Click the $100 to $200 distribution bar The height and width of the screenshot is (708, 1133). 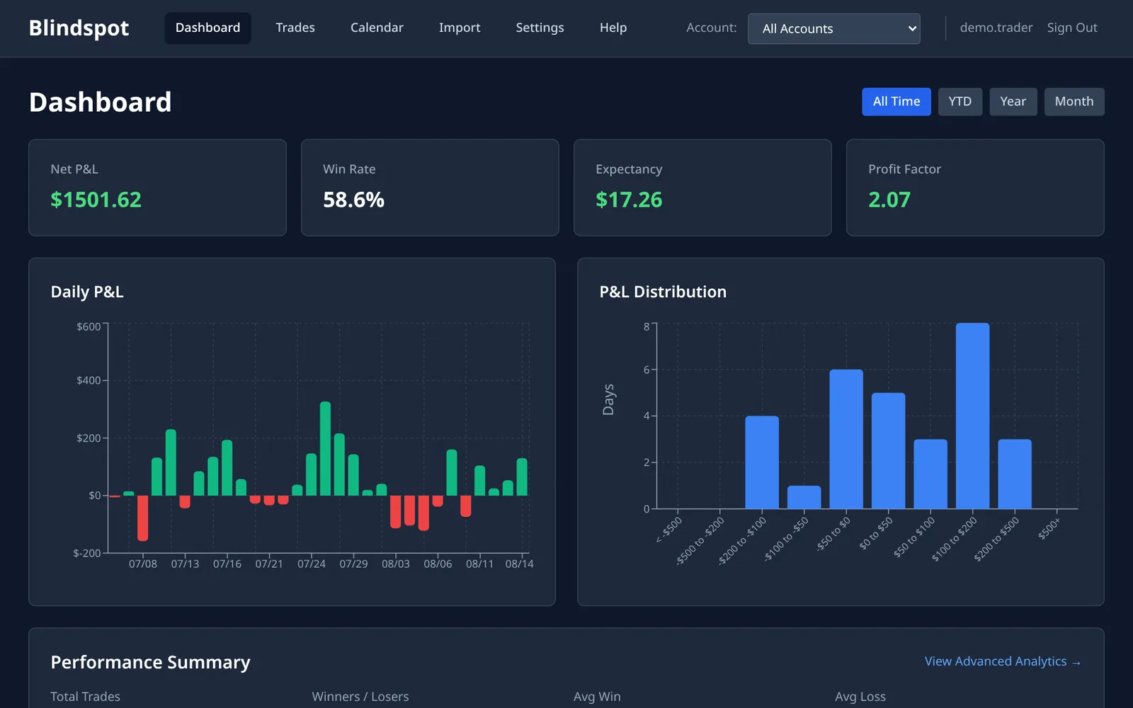[972, 416]
